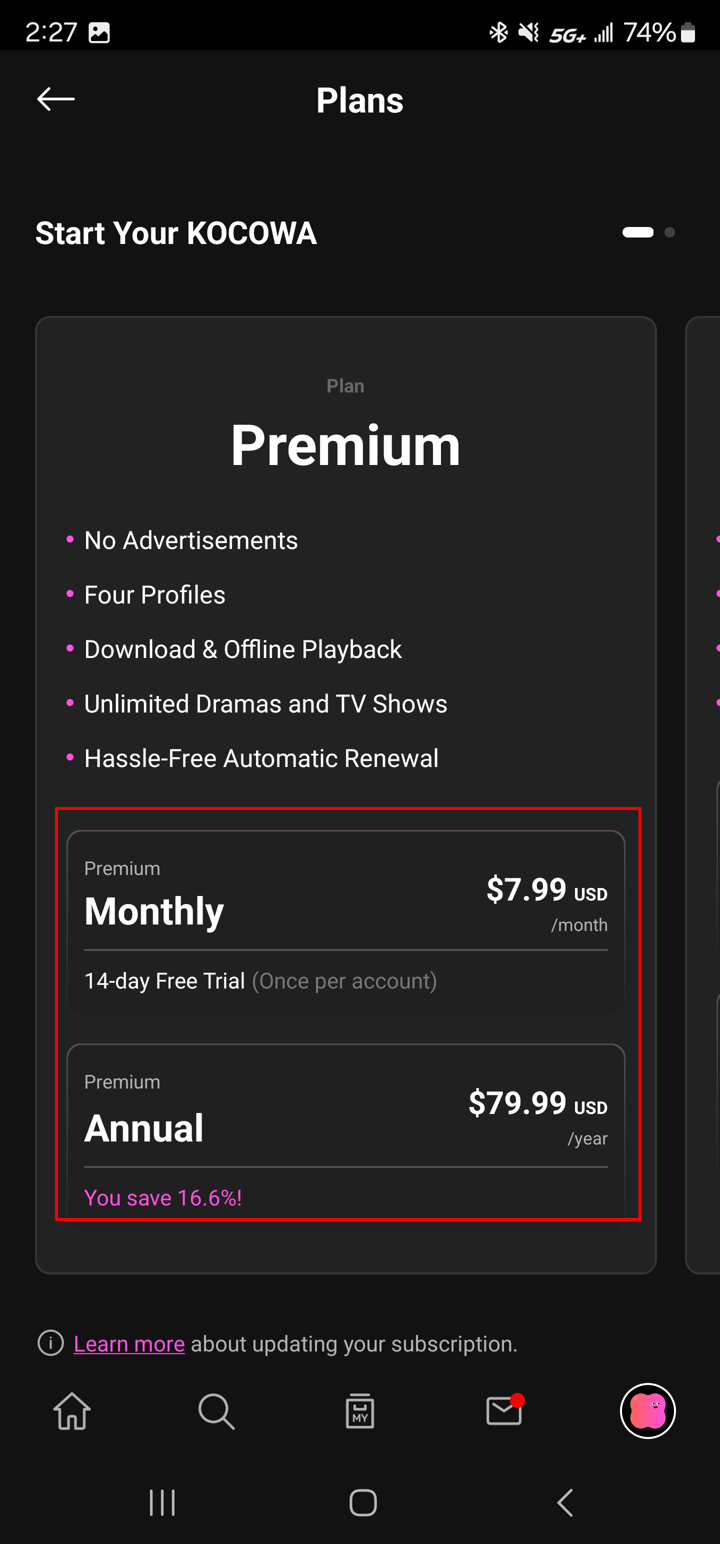
Task: Open the MY calendar icon
Action: point(359,1411)
